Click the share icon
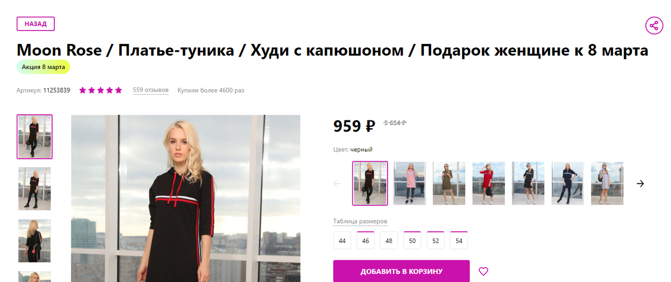Image resolution: width=671 pixels, height=282 pixels. coord(654,25)
